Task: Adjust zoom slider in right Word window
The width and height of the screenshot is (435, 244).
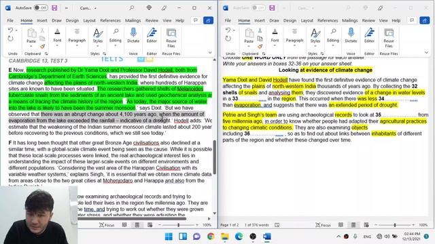Action: coord(394,225)
